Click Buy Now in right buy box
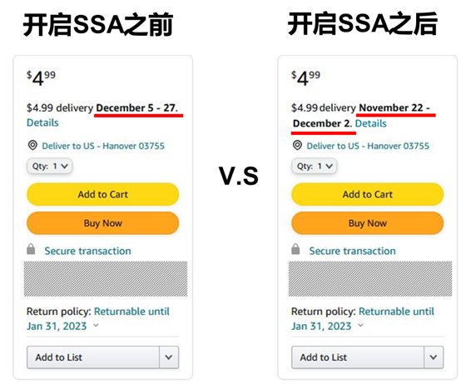Viewport: 461px width, 385px height. (x=367, y=223)
